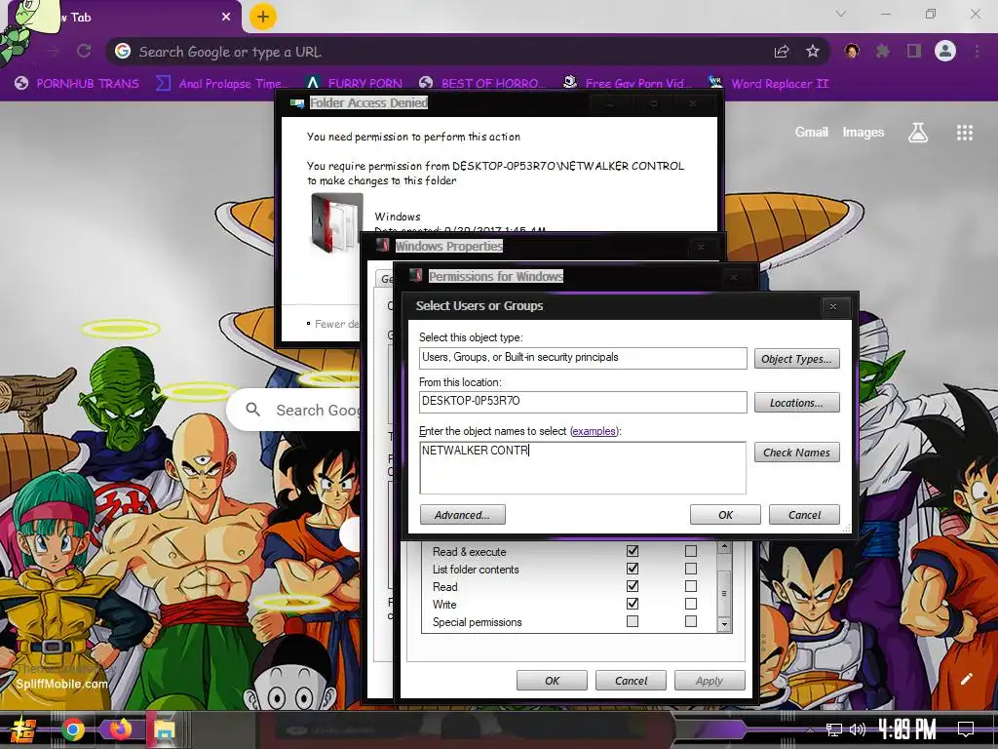998x749 pixels.
Task: Open the Images link on Google page
Action: 864,132
